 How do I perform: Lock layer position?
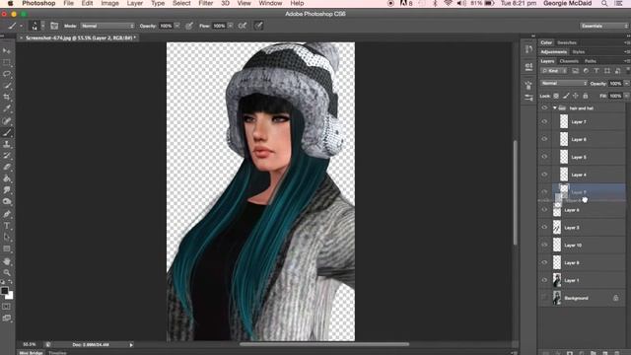click(x=576, y=96)
